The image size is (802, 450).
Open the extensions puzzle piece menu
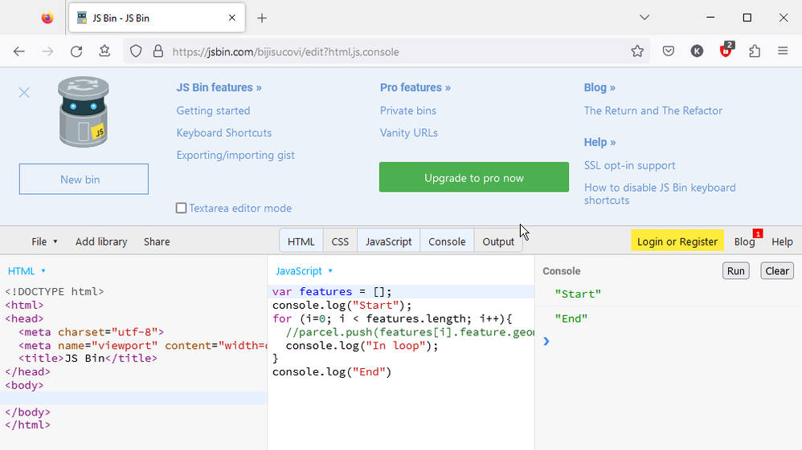(755, 51)
